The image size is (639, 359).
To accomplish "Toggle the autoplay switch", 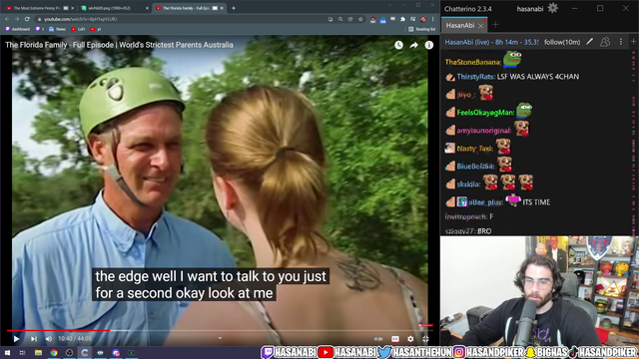I will (378, 339).
